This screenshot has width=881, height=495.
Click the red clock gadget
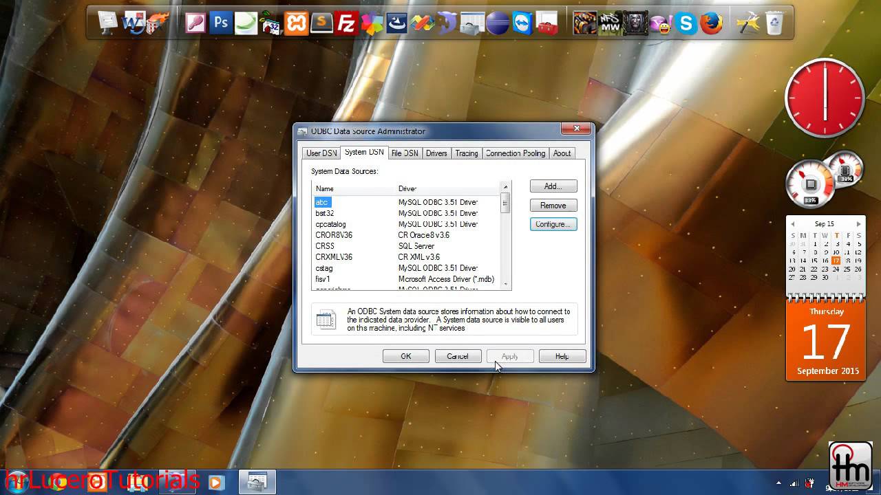click(825, 98)
